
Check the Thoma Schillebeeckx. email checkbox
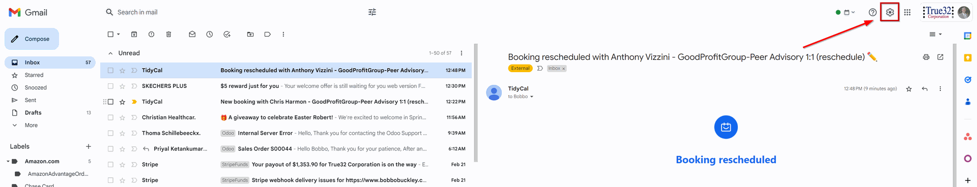pyautogui.click(x=110, y=133)
